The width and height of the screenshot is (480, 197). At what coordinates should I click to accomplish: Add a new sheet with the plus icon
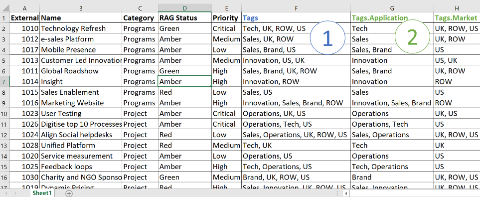click(x=69, y=194)
